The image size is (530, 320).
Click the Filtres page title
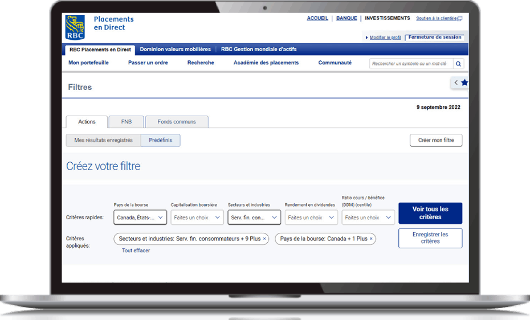tap(80, 87)
